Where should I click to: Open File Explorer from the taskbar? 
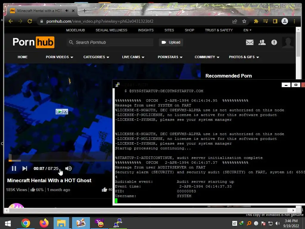[61, 223]
